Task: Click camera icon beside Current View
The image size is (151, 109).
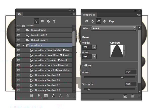Action: tap(27, 30)
